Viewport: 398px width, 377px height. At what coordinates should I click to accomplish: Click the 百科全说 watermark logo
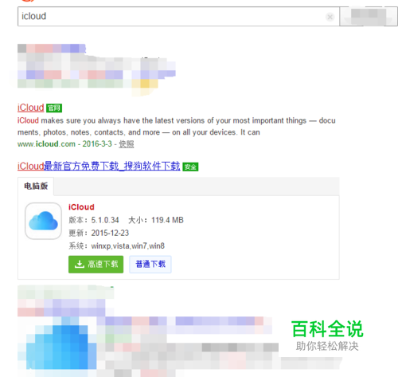click(x=327, y=336)
